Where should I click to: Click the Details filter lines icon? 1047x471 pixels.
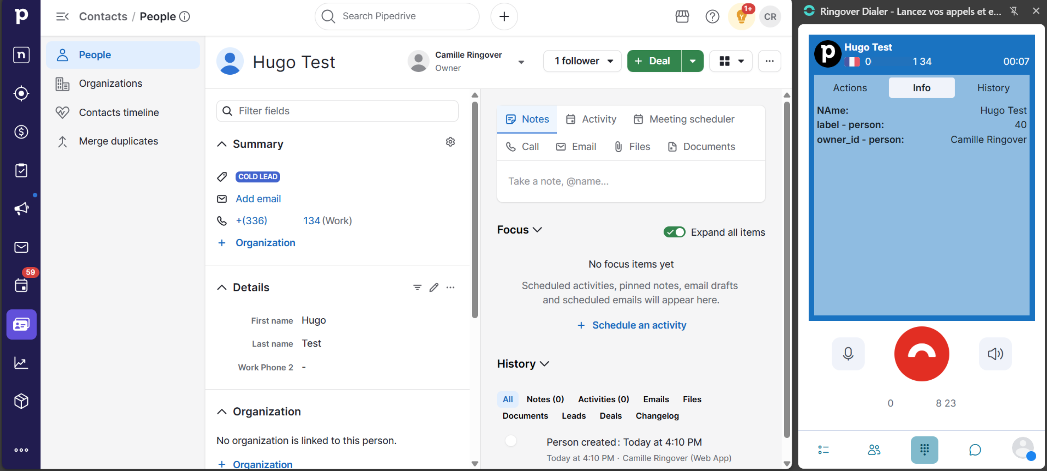point(417,287)
